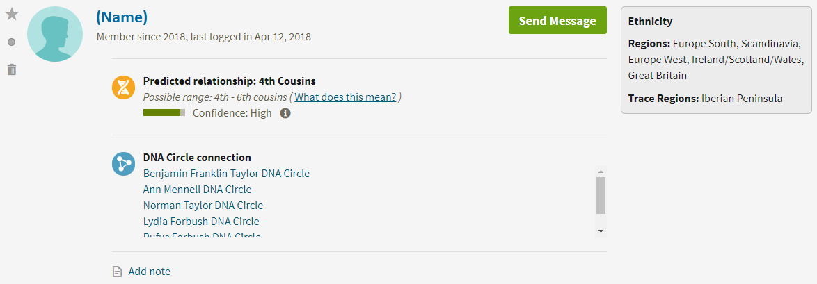The width and height of the screenshot is (817, 284).
Task: Open Benjamin Franklin Taylor DNA Circle
Action: (x=226, y=174)
